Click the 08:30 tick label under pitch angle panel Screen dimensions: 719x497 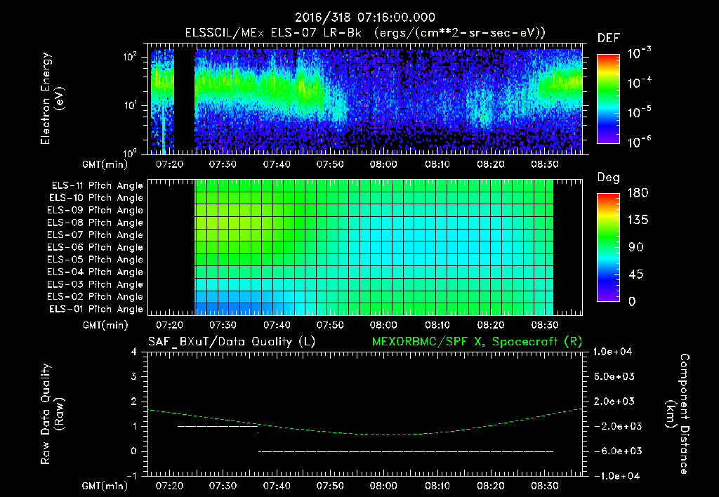[x=544, y=326]
